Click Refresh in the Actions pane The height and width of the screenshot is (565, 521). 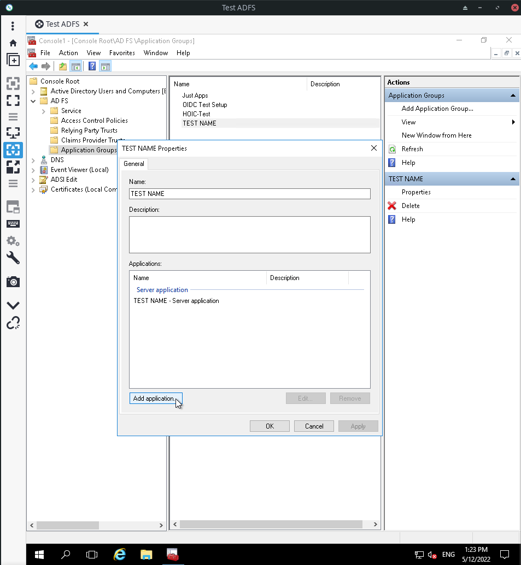[x=412, y=149]
